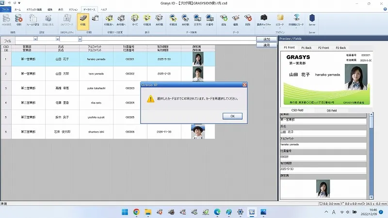
Task: Click the Server icon in the ribbon
Action: click(x=312, y=20)
